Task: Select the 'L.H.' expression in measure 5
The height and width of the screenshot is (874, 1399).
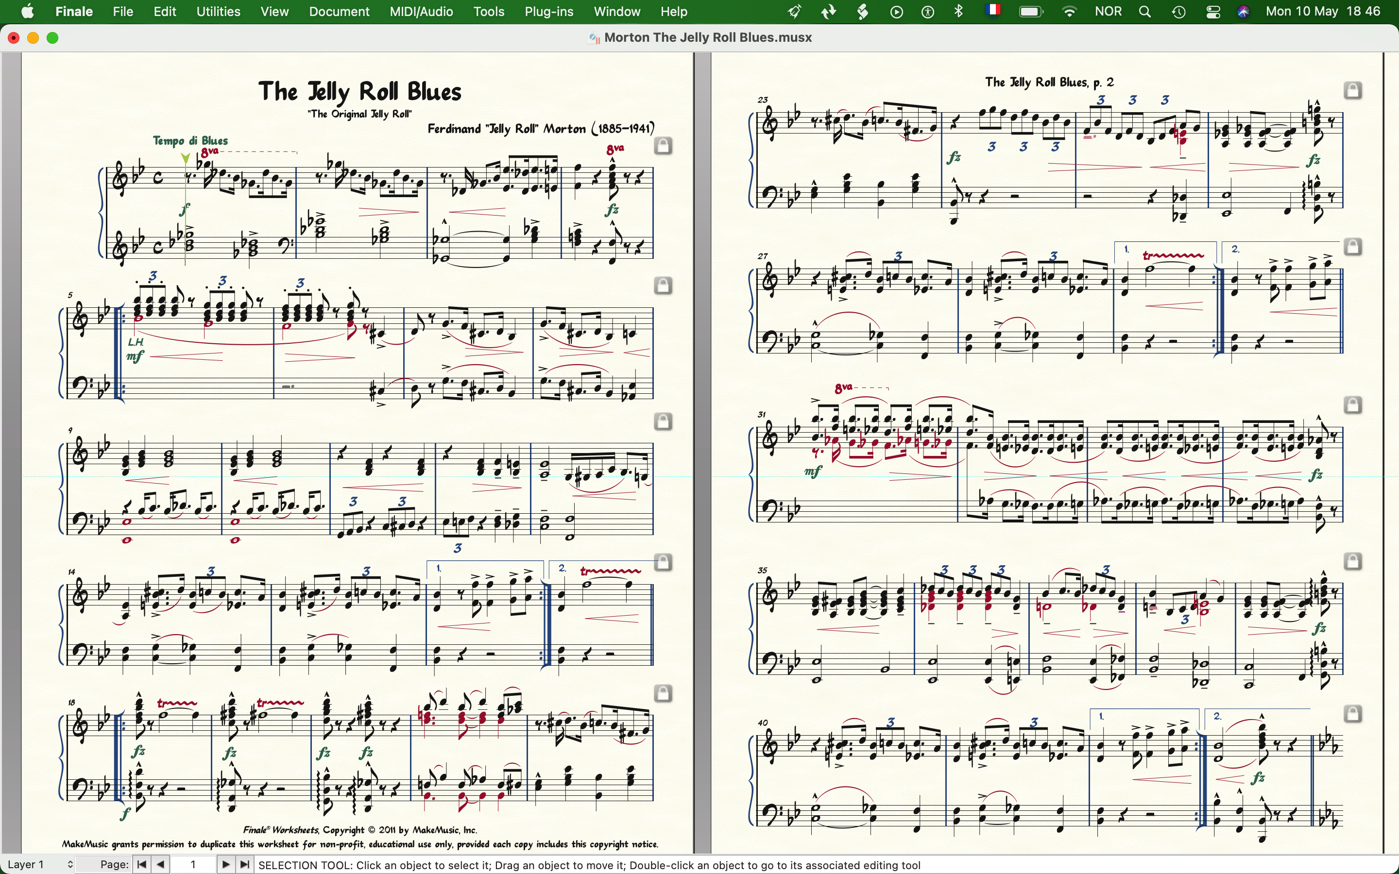Action: point(136,342)
